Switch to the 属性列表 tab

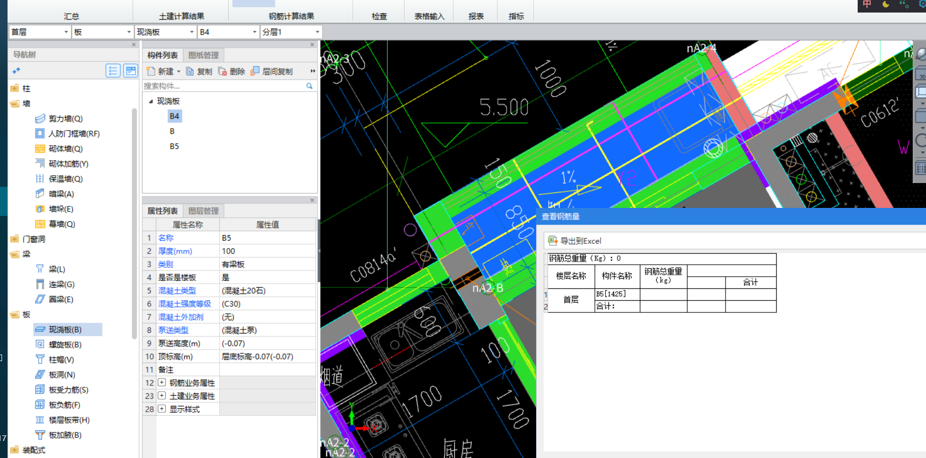click(162, 211)
